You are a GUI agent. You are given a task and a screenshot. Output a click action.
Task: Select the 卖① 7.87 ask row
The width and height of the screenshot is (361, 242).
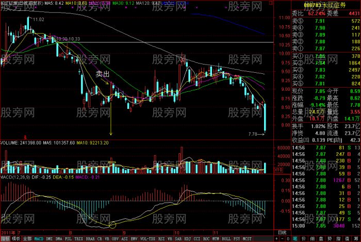(x=326, y=49)
